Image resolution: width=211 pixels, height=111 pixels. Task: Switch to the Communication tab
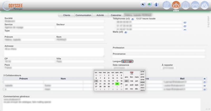point(83,15)
